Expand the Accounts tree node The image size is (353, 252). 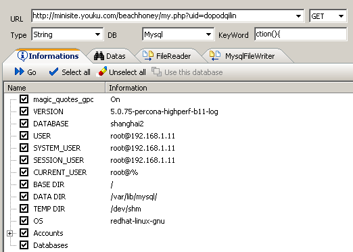point(9,233)
